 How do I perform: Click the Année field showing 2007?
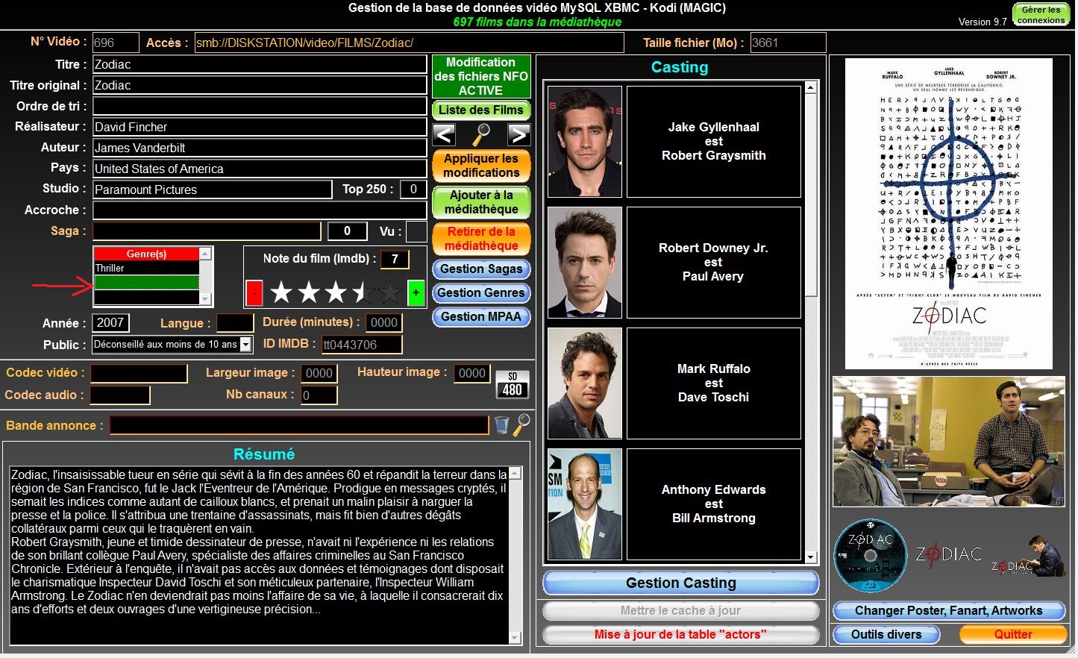(110, 323)
